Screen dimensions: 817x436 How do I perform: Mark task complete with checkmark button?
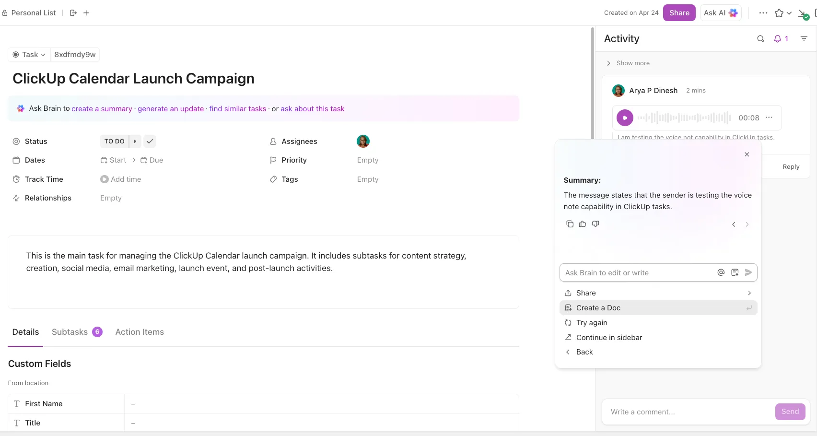(150, 141)
